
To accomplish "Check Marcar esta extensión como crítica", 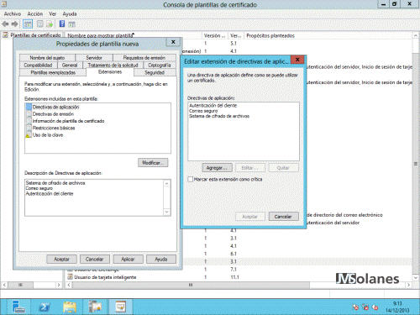I will click(191, 179).
